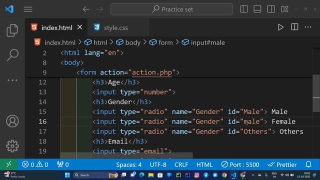This screenshot has height=180, width=320.
Task: Open the weather widget showing 27°C
Action: tap(14, 175)
